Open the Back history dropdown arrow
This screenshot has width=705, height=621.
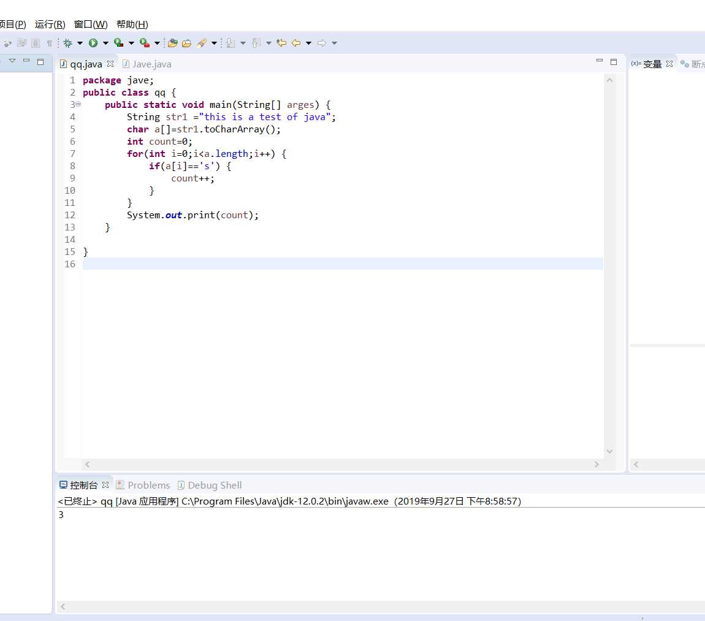coord(308,43)
